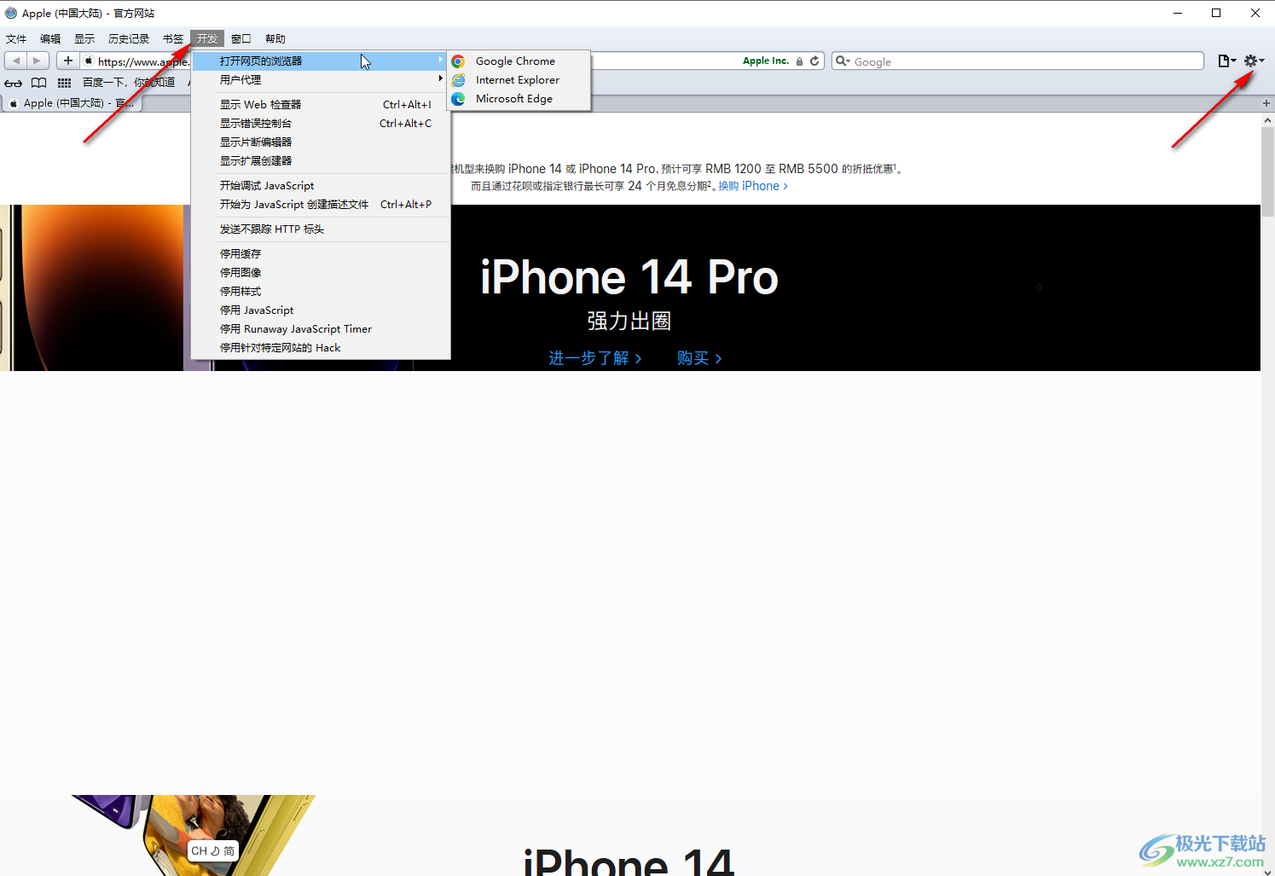The width and height of the screenshot is (1275, 876).
Task: Choose Internet Explorer in submenu
Action: (519, 80)
